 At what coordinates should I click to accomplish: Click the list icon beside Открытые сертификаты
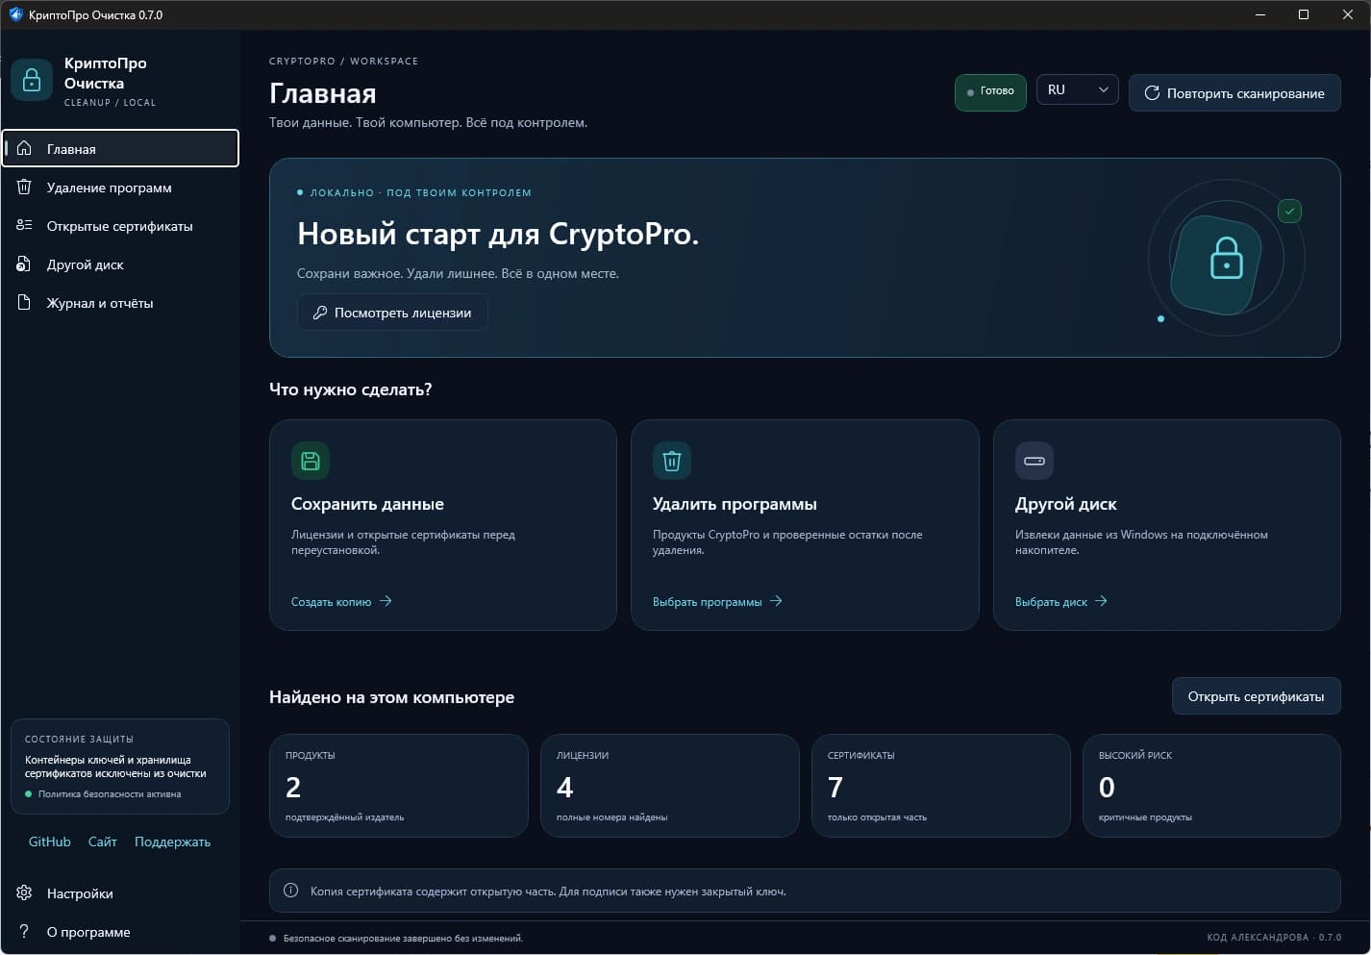[25, 225]
